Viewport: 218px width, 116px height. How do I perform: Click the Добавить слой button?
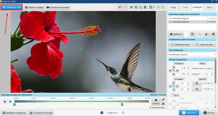tap(11, 7)
